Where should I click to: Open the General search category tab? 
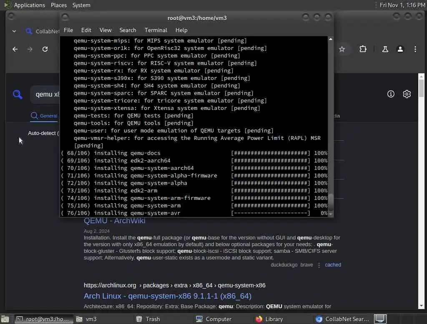(x=44, y=116)
